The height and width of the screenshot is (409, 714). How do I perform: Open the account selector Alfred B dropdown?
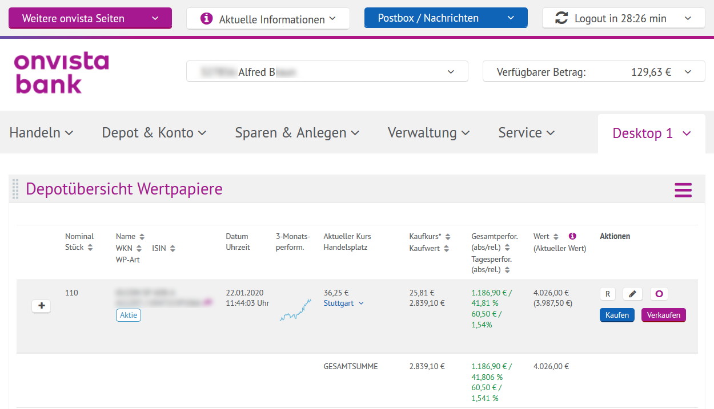[327, 72]
